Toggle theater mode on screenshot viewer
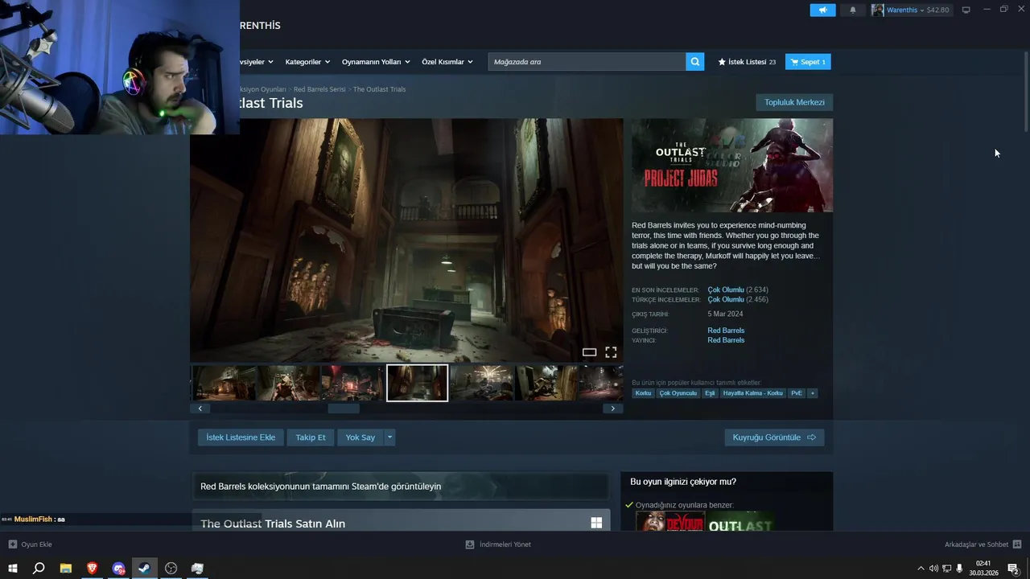Viewport: 1030px width, 579px height. point(589,352)
